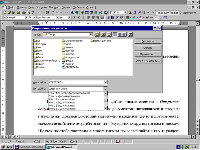Screen dimensions: 200x150
Task: Click the Create New Folder icon
Action: pos(109,34)
